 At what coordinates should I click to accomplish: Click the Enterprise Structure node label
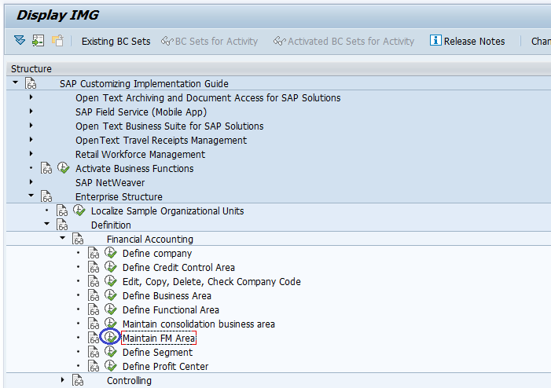[x=119, y=196]
